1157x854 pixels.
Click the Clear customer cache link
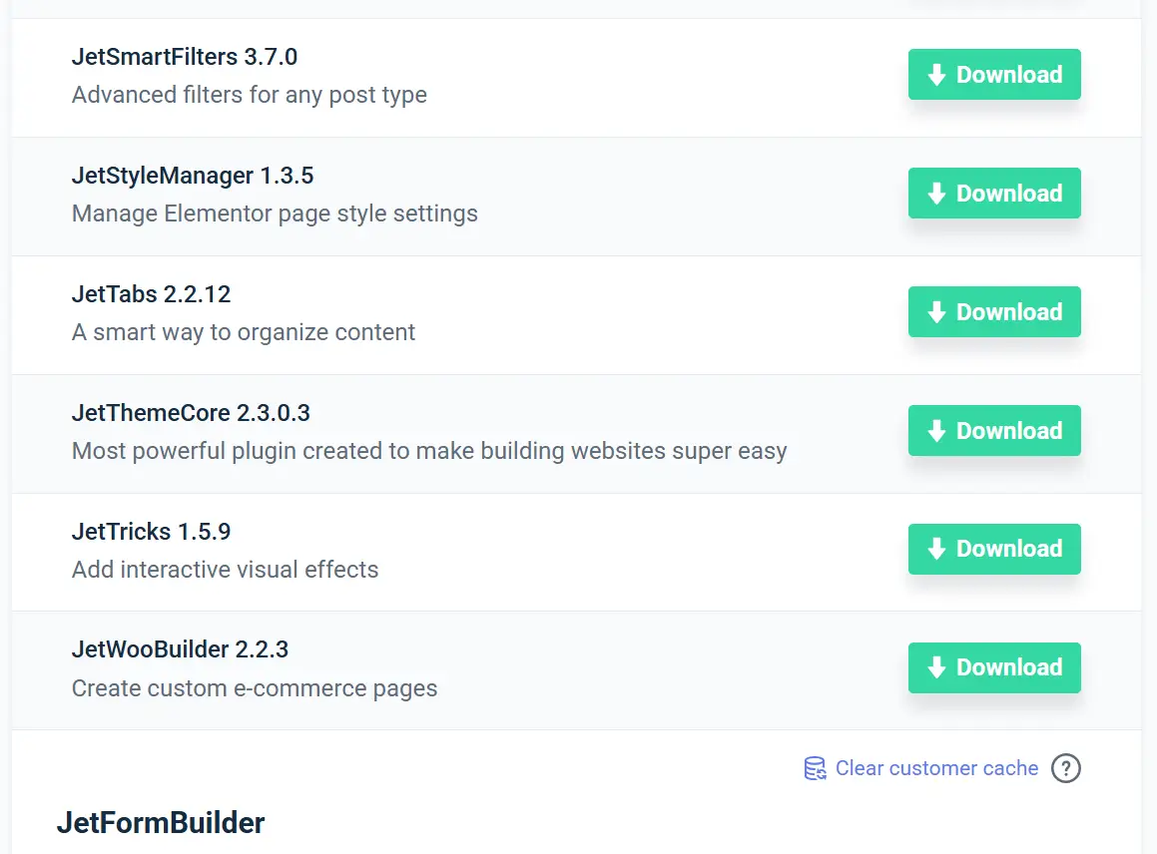(936, 768)
